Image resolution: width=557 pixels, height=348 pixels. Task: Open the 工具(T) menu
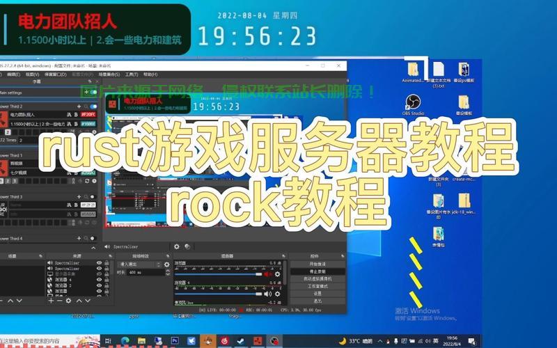132,74
